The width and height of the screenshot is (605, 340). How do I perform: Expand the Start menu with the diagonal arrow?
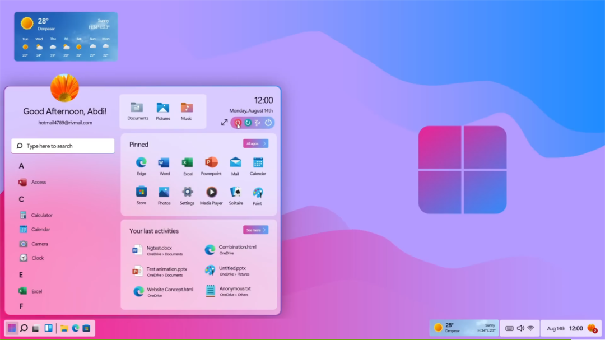225,122
